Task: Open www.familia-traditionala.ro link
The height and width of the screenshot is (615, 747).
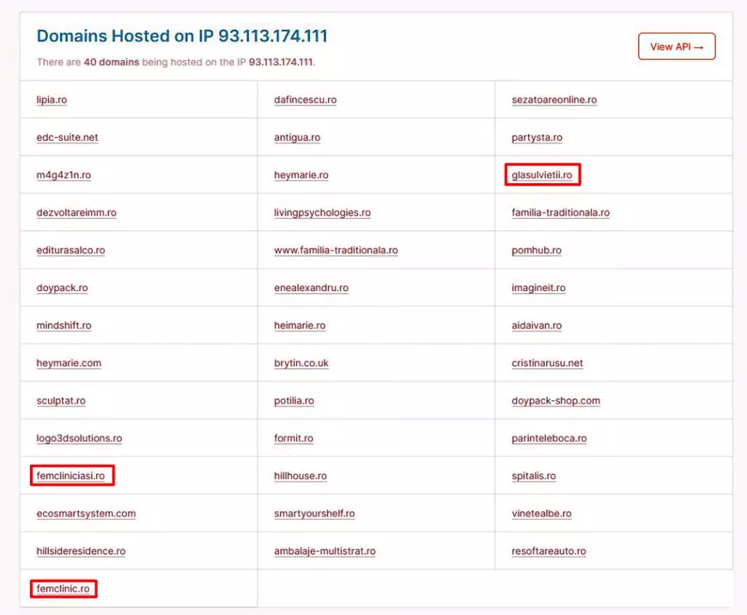Action: 336,250
